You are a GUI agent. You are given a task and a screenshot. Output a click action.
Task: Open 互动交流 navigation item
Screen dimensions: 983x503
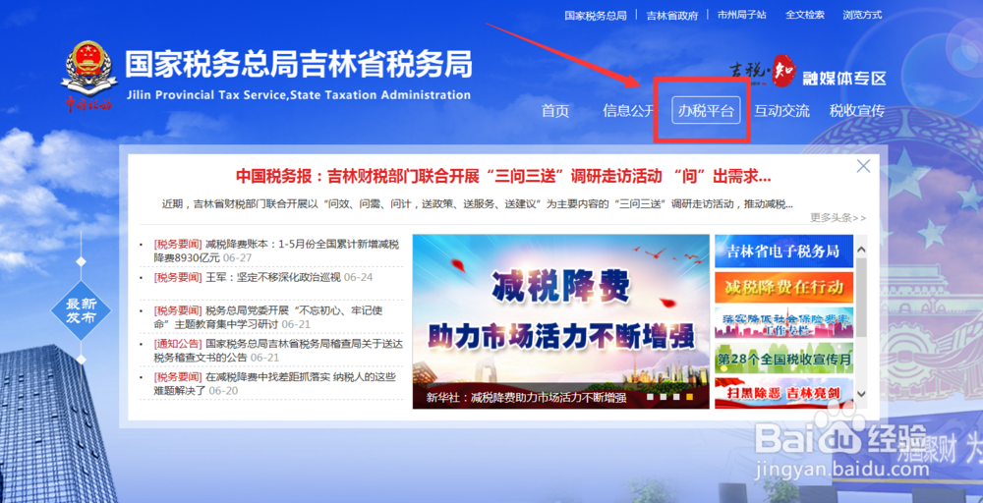click(x=781, y=111)
